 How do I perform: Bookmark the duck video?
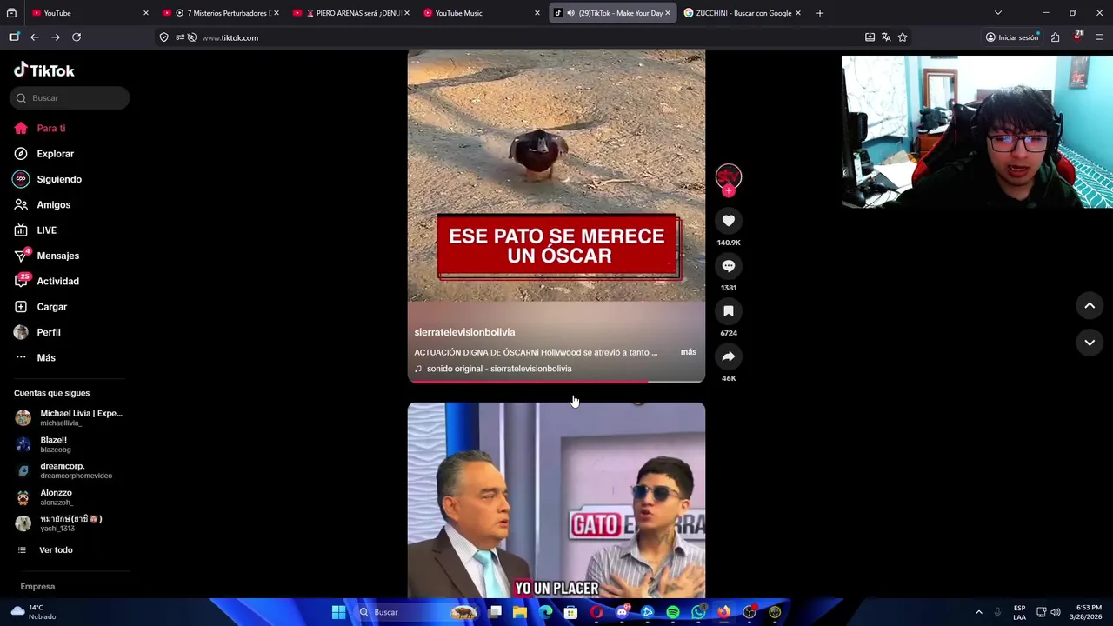click(x=729, y=311)
